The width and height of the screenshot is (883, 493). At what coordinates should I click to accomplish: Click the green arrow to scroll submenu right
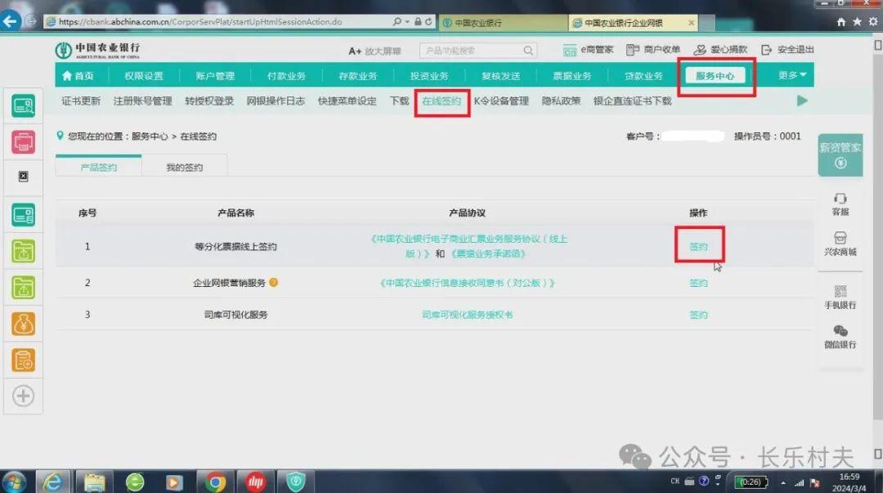[x=802, y=101]
